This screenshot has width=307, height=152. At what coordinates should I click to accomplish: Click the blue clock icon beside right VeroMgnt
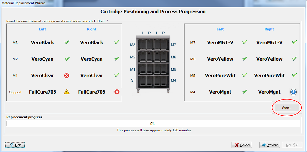pos(293,92)
